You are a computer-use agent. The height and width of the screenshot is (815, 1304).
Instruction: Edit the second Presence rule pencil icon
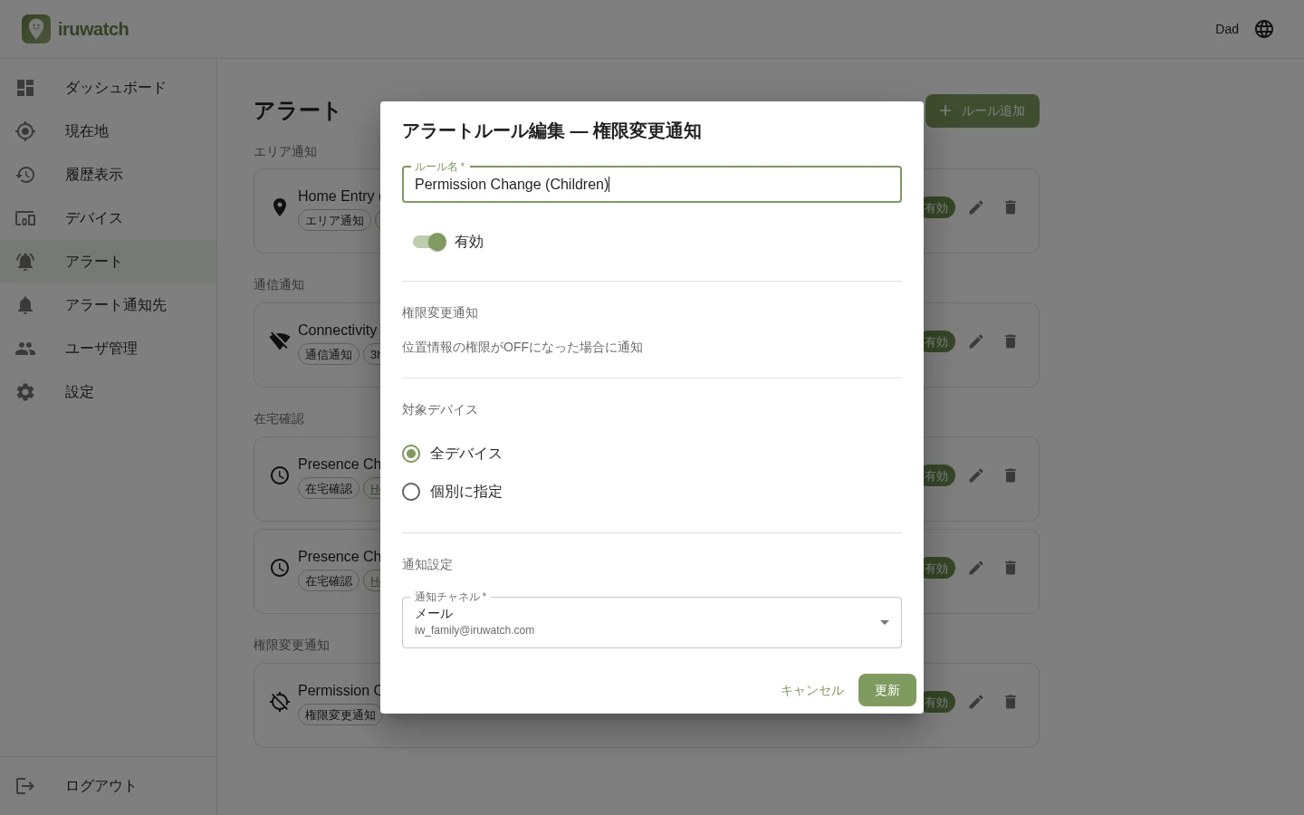click(976, 568)
